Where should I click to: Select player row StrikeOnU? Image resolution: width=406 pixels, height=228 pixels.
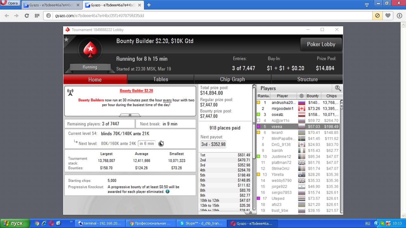pos(298,168)
